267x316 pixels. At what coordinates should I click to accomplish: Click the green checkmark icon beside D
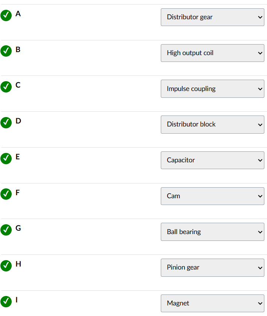click(6, 123)
